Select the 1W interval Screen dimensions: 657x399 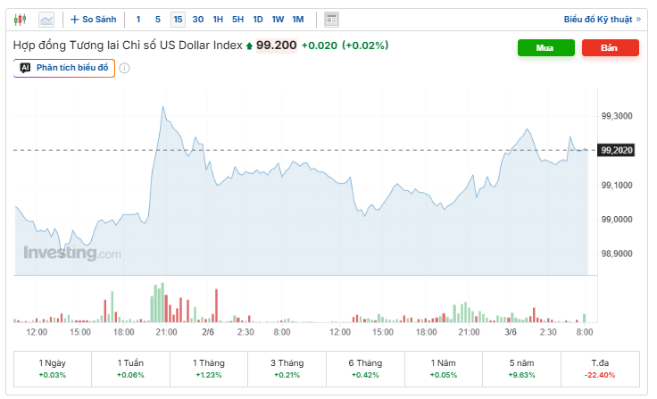tap(278, 20)
